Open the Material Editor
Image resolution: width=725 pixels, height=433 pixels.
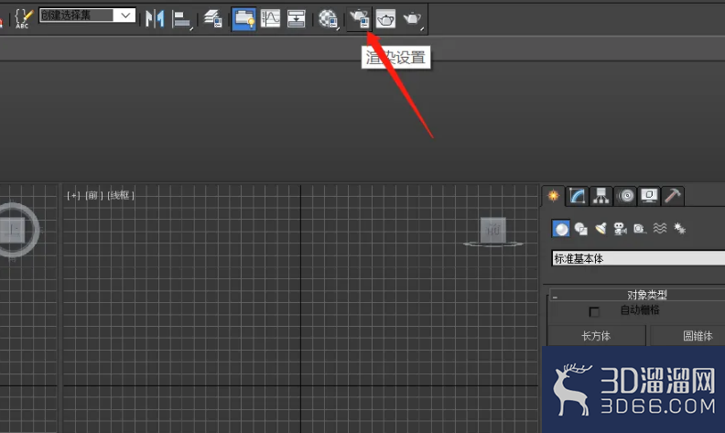[x=329, y=19]
